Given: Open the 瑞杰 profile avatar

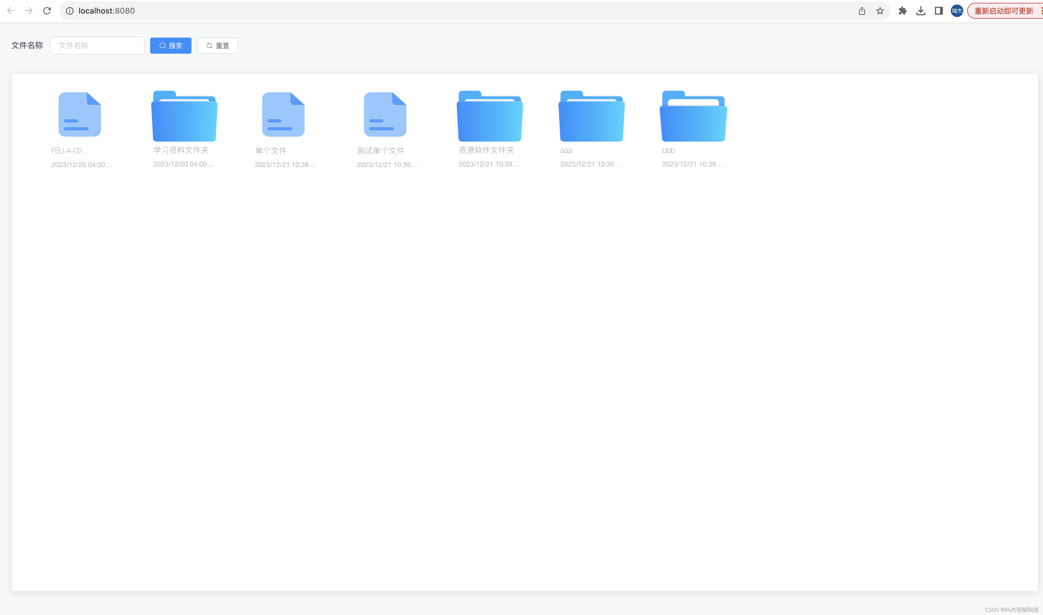Looking at the screenshot, I should pos(957,11).
